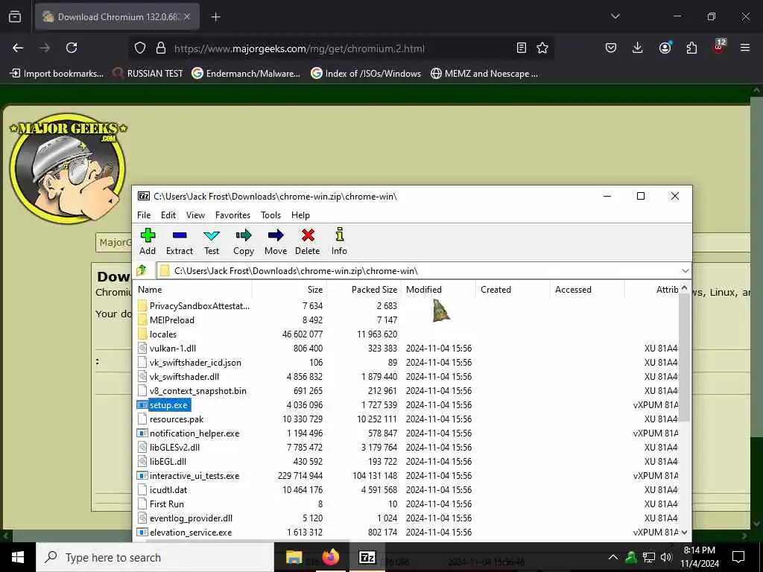Click the Created column header
This screenshot has height=572, width=763.
point(513,290)
